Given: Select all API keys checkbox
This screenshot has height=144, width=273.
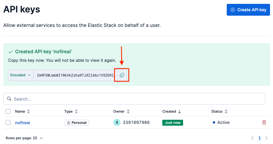Looking at the screenshot, I should pos(8,111).
